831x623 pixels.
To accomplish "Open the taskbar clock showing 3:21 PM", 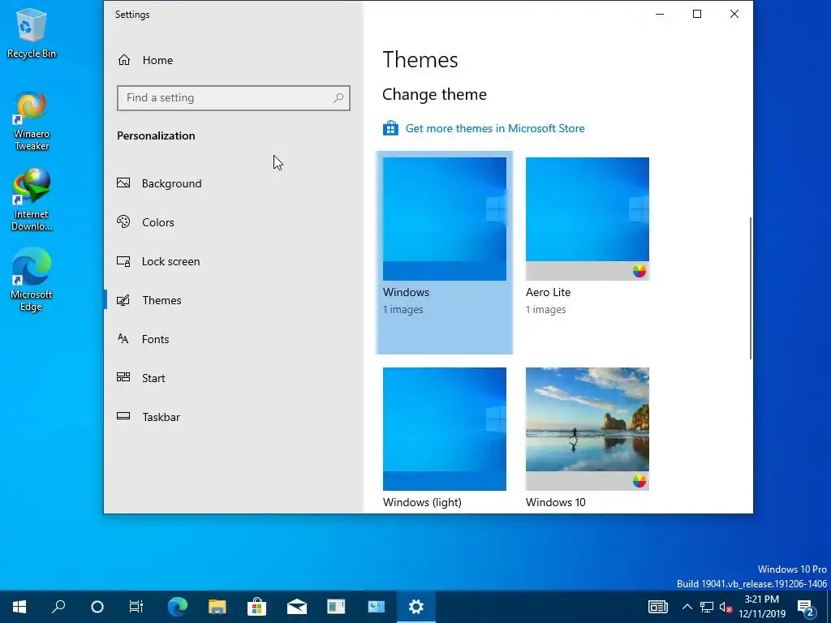I will pyautogui.click(x=762, y=607).
